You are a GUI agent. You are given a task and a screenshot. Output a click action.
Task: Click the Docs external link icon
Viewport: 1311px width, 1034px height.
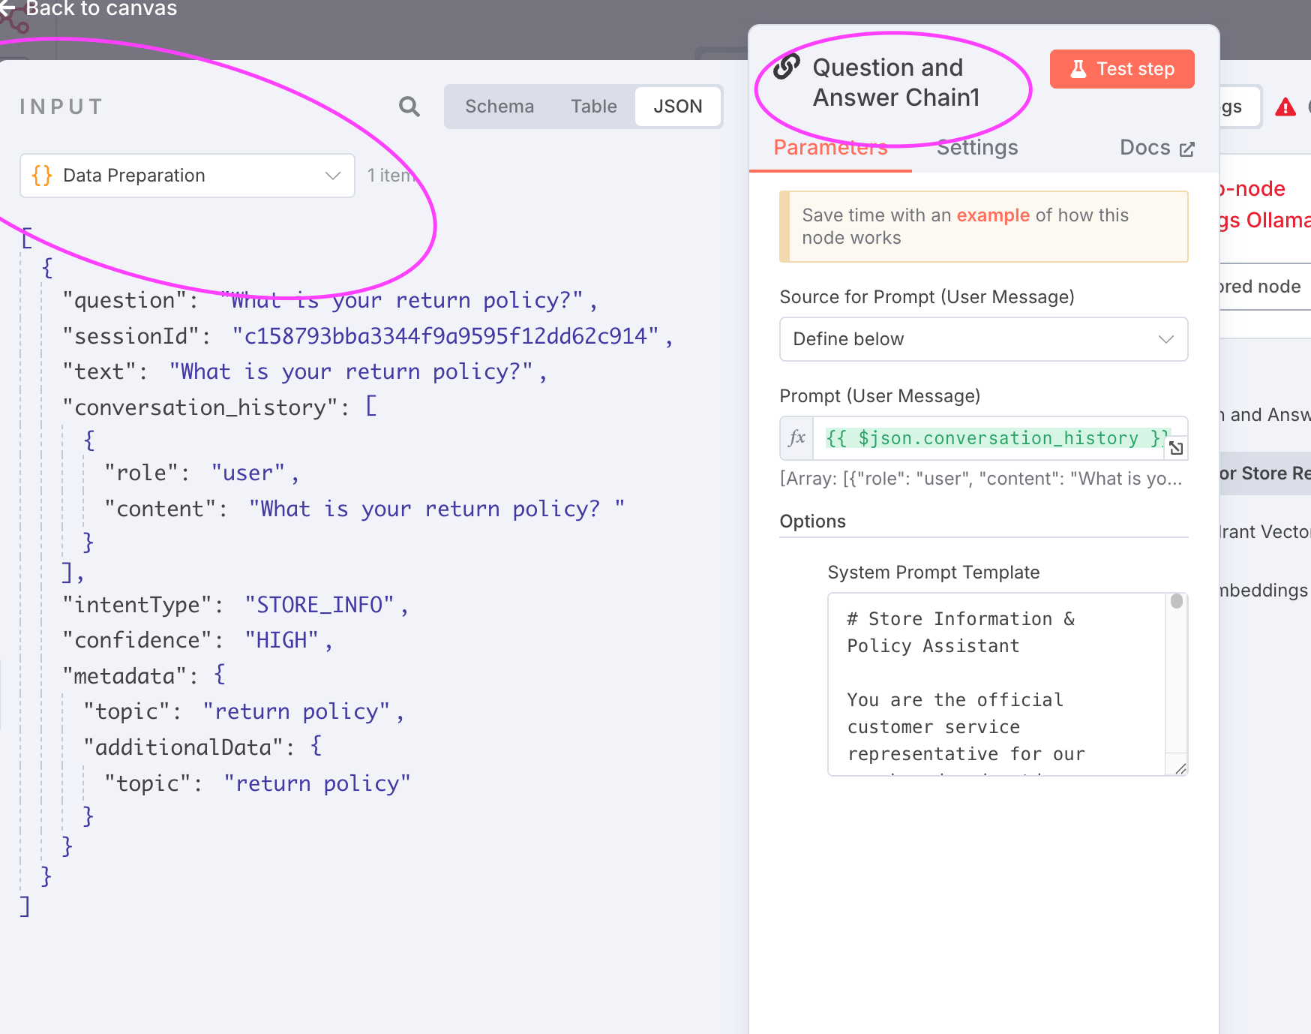pyautogui.click(x=1187, y=149)
